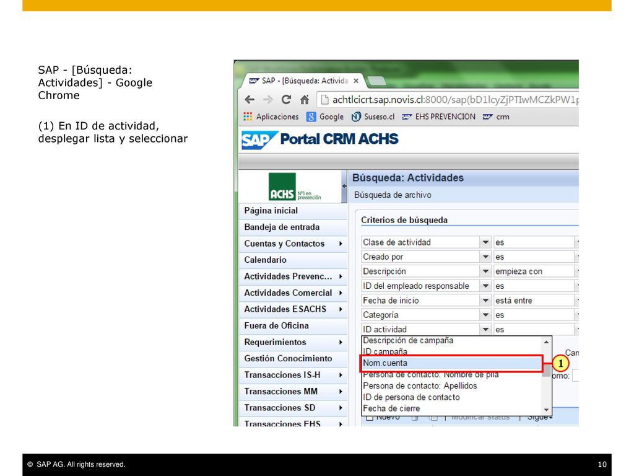634x476 pixels.
Task: Open the browser Home page icon
Action: click(x=305, y=99)
